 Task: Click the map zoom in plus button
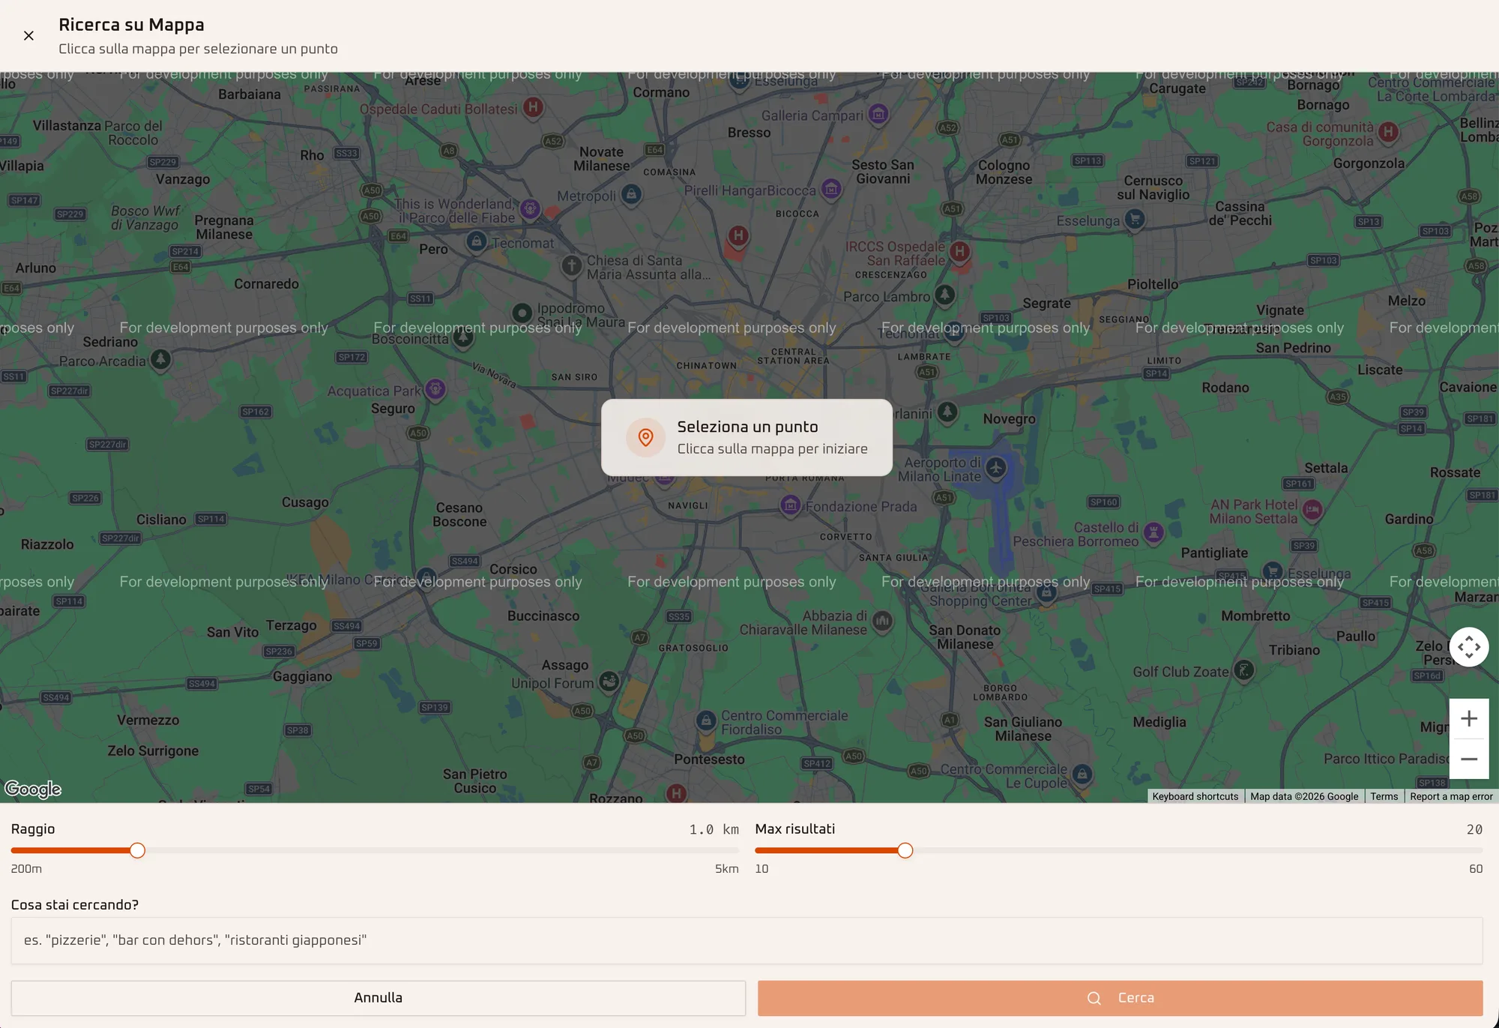(1469, 718)
